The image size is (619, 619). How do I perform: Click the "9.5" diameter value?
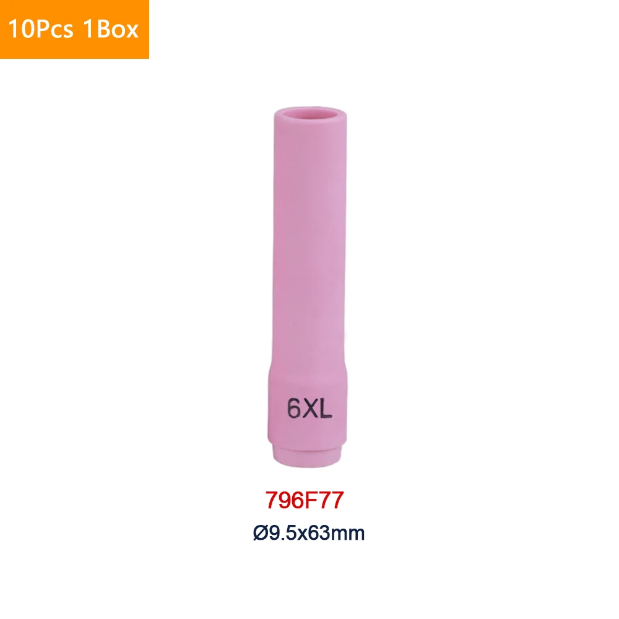pyautogui.click(x=283, y=533)
